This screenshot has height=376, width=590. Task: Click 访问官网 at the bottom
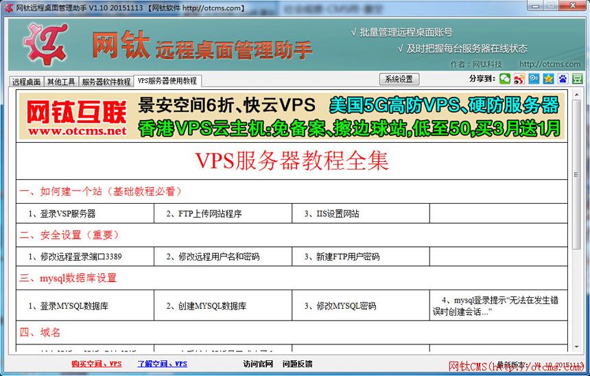[x=258, y=364]
